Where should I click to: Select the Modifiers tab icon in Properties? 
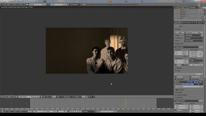[192, 23]
